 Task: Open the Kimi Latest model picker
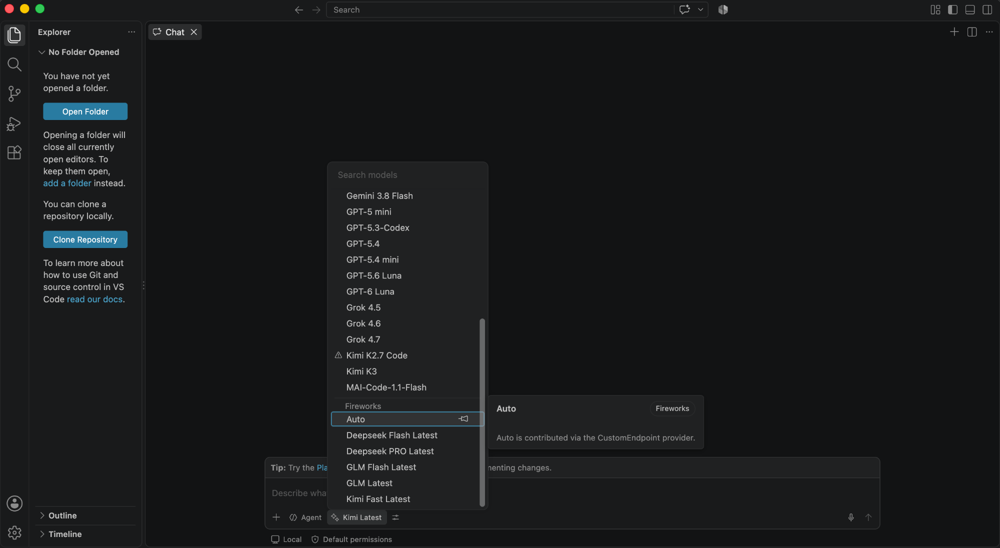pyautogui.click(x=357, y=517)
